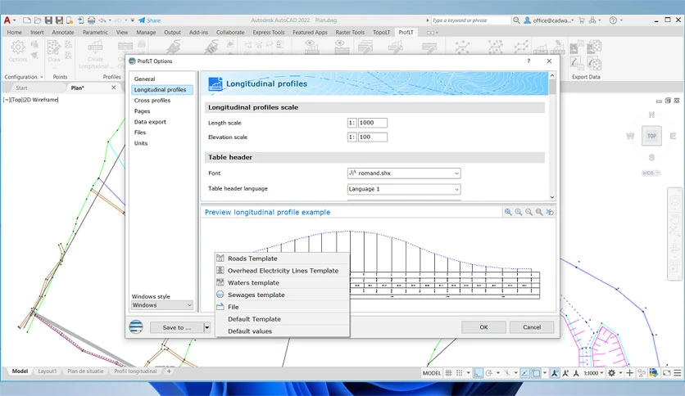Image resolution: width=685 pixels, height=396 pixels.
Task: Click the keyword search input field
Action: pos(470,20)
